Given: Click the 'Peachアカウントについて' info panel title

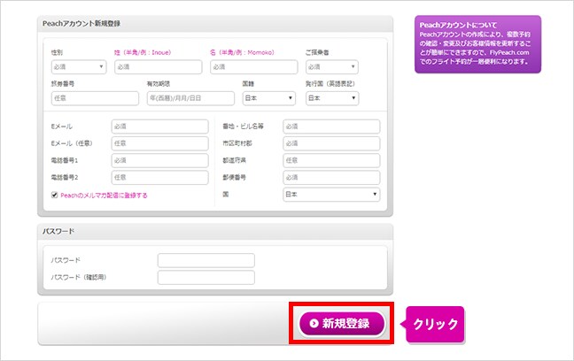Looking at the screenshot, I should coord(458,26).
